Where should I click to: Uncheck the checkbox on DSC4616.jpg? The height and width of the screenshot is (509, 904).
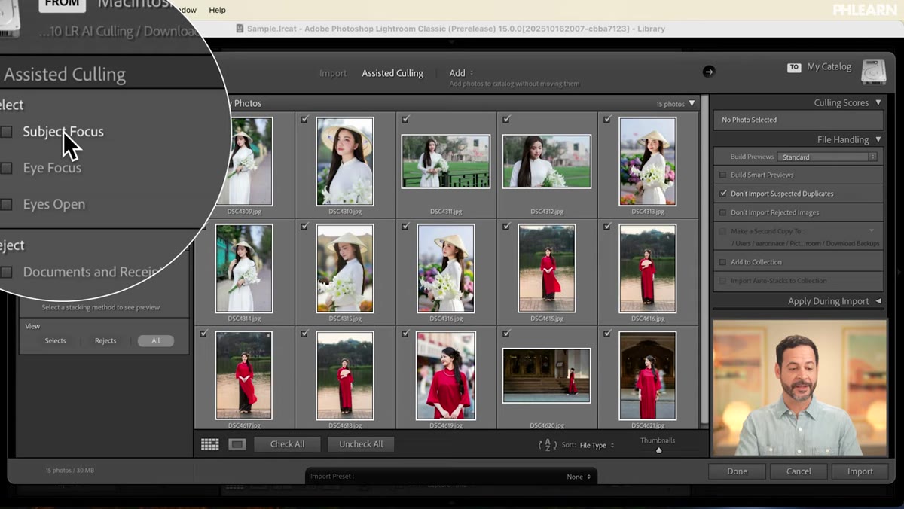[607, 226]
